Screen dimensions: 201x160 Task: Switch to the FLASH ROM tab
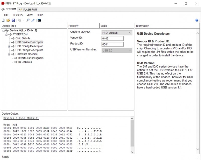[x=28, y=10]
